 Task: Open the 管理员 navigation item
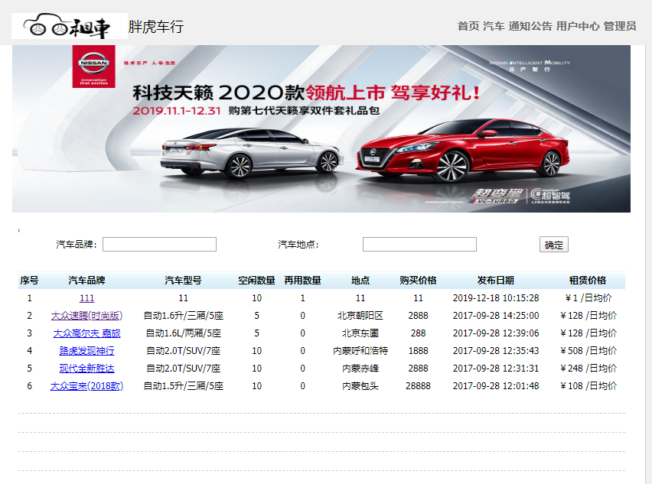620,26
